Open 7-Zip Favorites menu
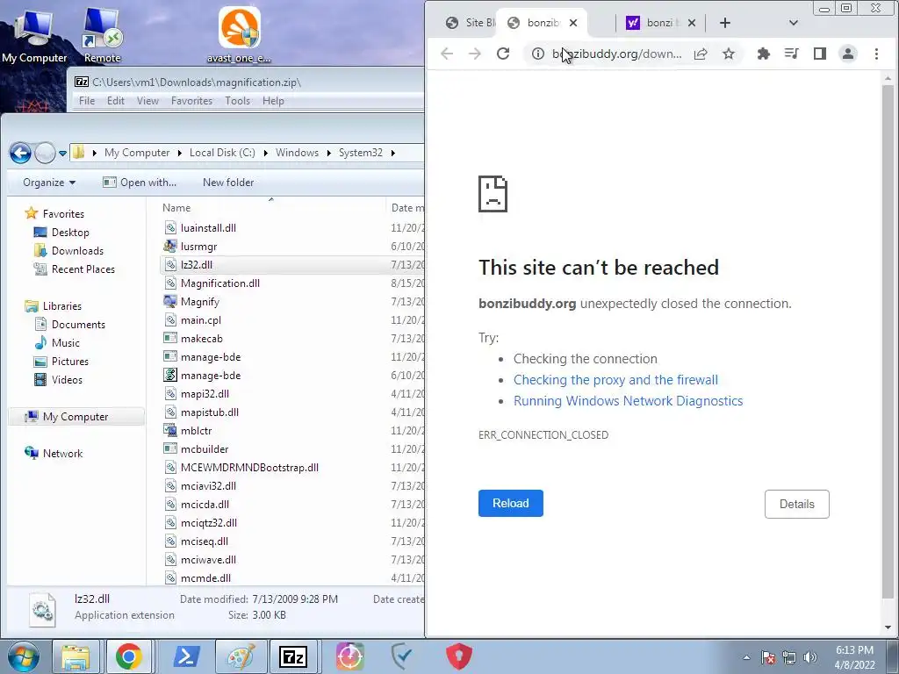Image resolution: width=899 pixels, height=674 pixels. tap(191, 101)
